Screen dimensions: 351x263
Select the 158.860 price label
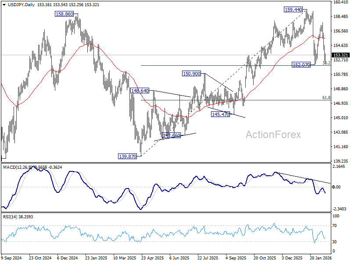64,14
